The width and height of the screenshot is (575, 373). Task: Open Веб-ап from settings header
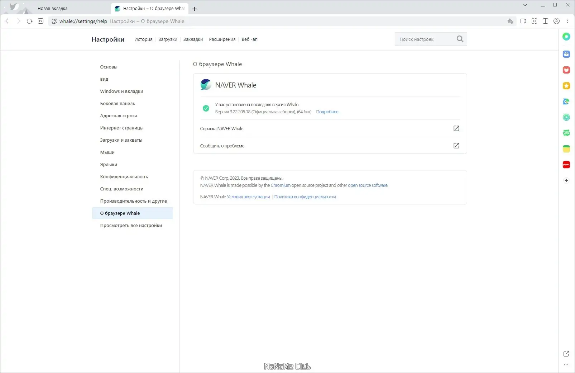[249, 39]
